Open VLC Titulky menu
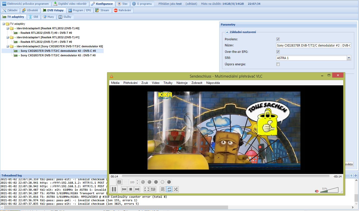 click(x=168, y=83)
